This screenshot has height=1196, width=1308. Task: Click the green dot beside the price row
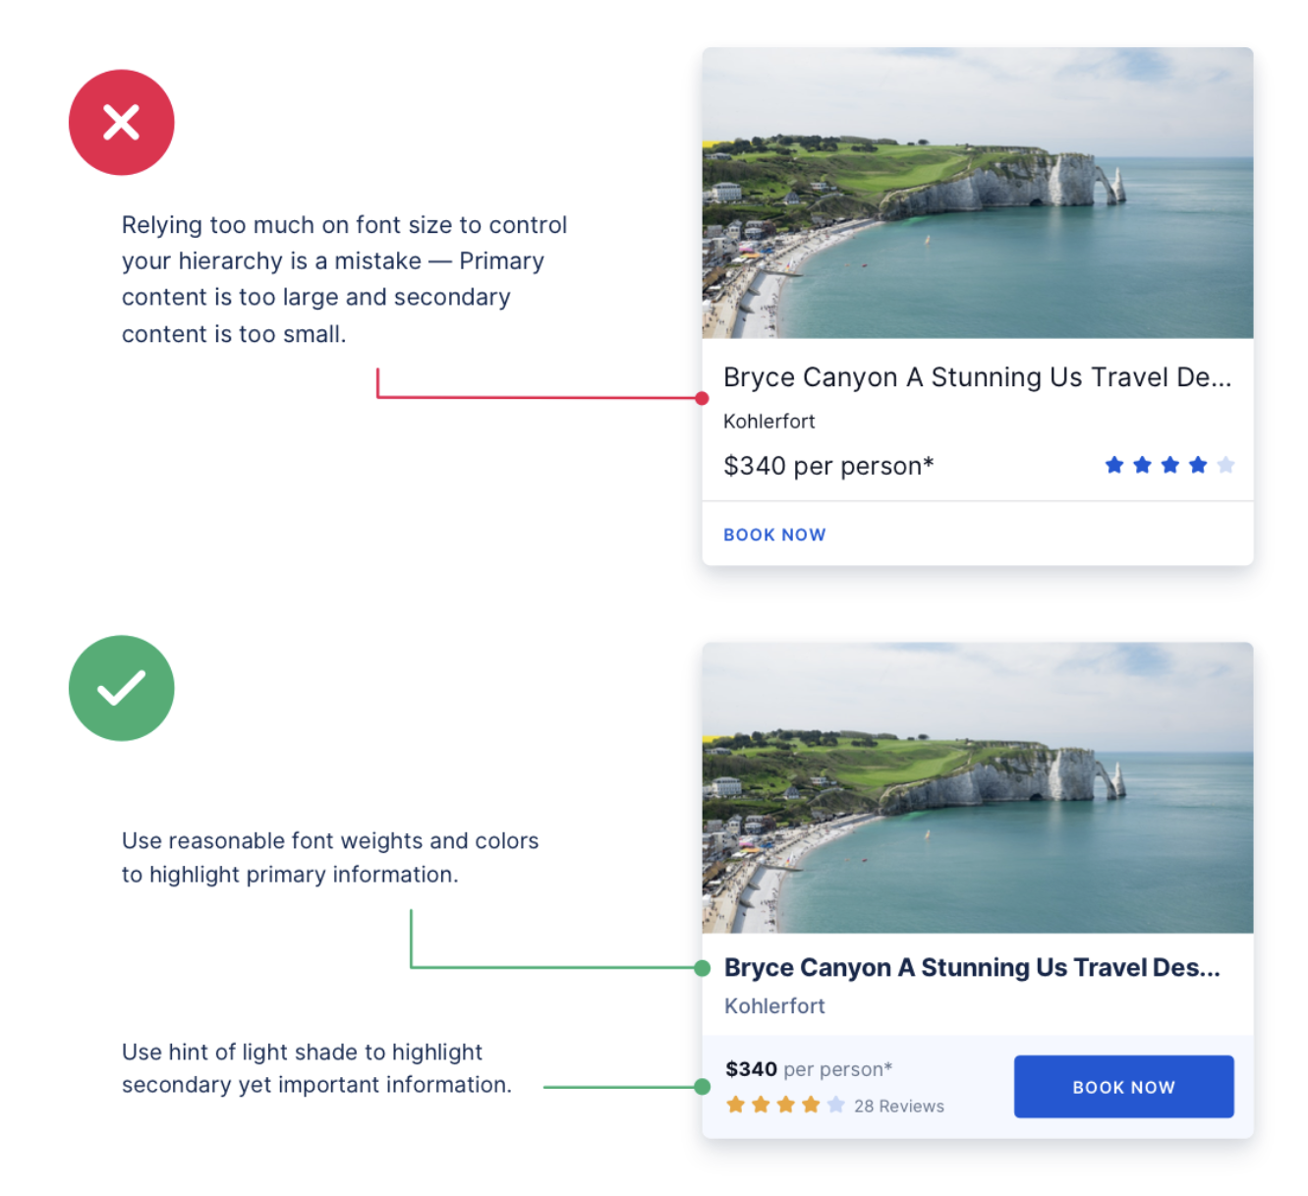tap(702, 1087)
